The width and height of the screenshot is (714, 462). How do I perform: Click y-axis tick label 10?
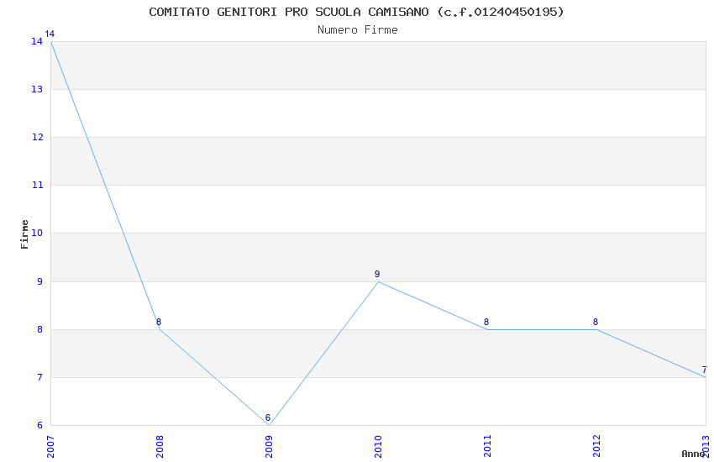point(37,233)
